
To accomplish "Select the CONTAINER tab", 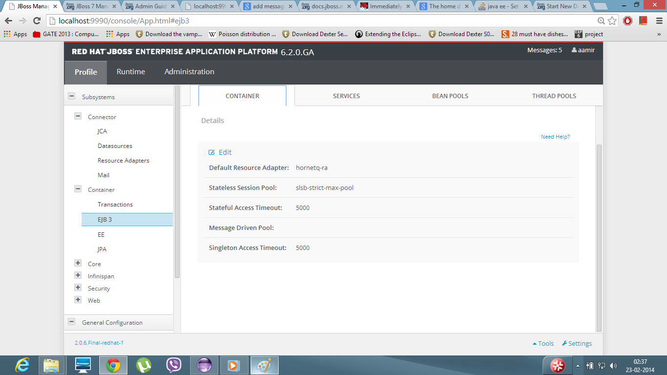I will [242, 96].
